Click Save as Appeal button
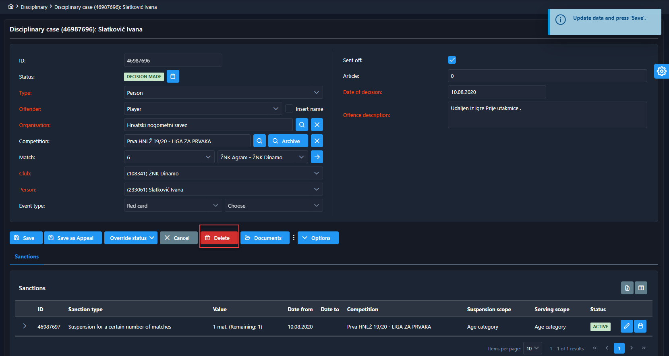This screenshot has height=356, width=669. [72, 238]
